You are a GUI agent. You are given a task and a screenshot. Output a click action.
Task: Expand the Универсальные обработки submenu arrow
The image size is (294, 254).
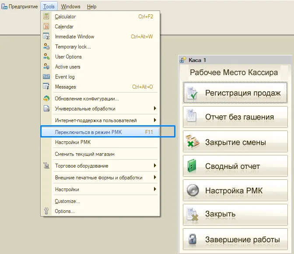pos(155,108)
